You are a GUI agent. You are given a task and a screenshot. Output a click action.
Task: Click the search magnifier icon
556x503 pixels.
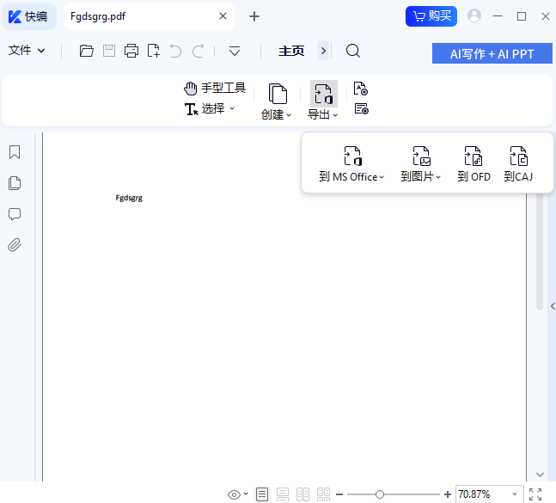pos(353,51)
